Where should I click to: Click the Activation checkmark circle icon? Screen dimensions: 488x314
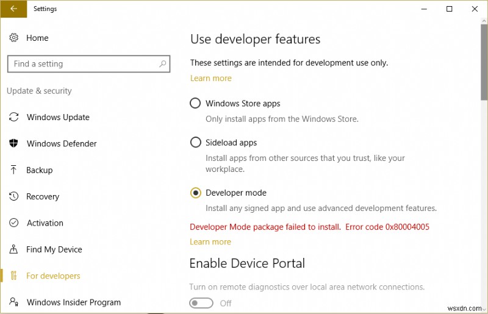point(13,223)
